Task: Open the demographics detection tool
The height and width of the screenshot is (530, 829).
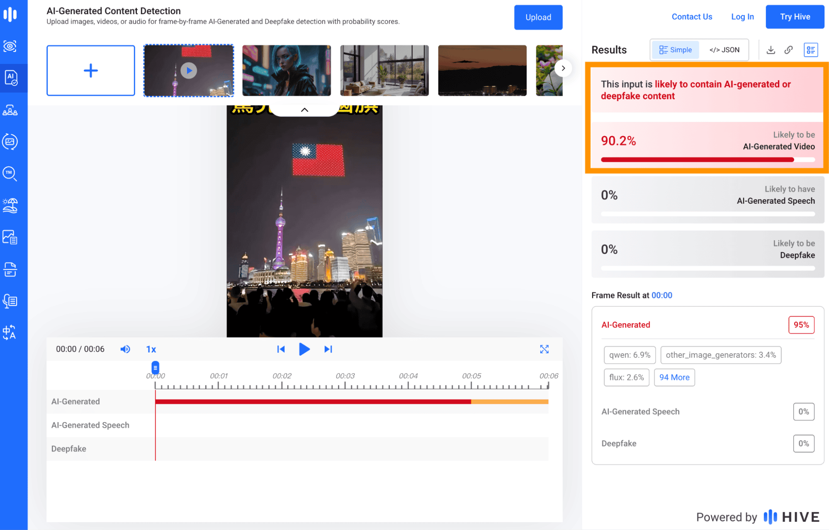Action: click(10, 110)
